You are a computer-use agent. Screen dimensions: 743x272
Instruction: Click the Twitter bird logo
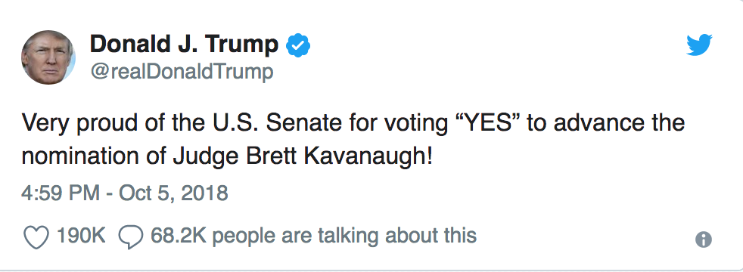click(x=699, y=45)
